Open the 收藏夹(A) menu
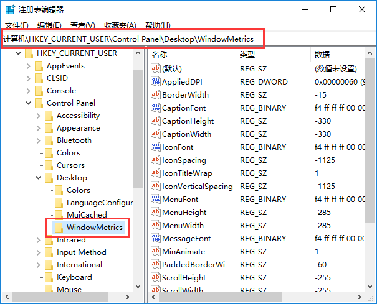Screen dimensions: 377x304 pyautogui.click(x=120, y=25)
